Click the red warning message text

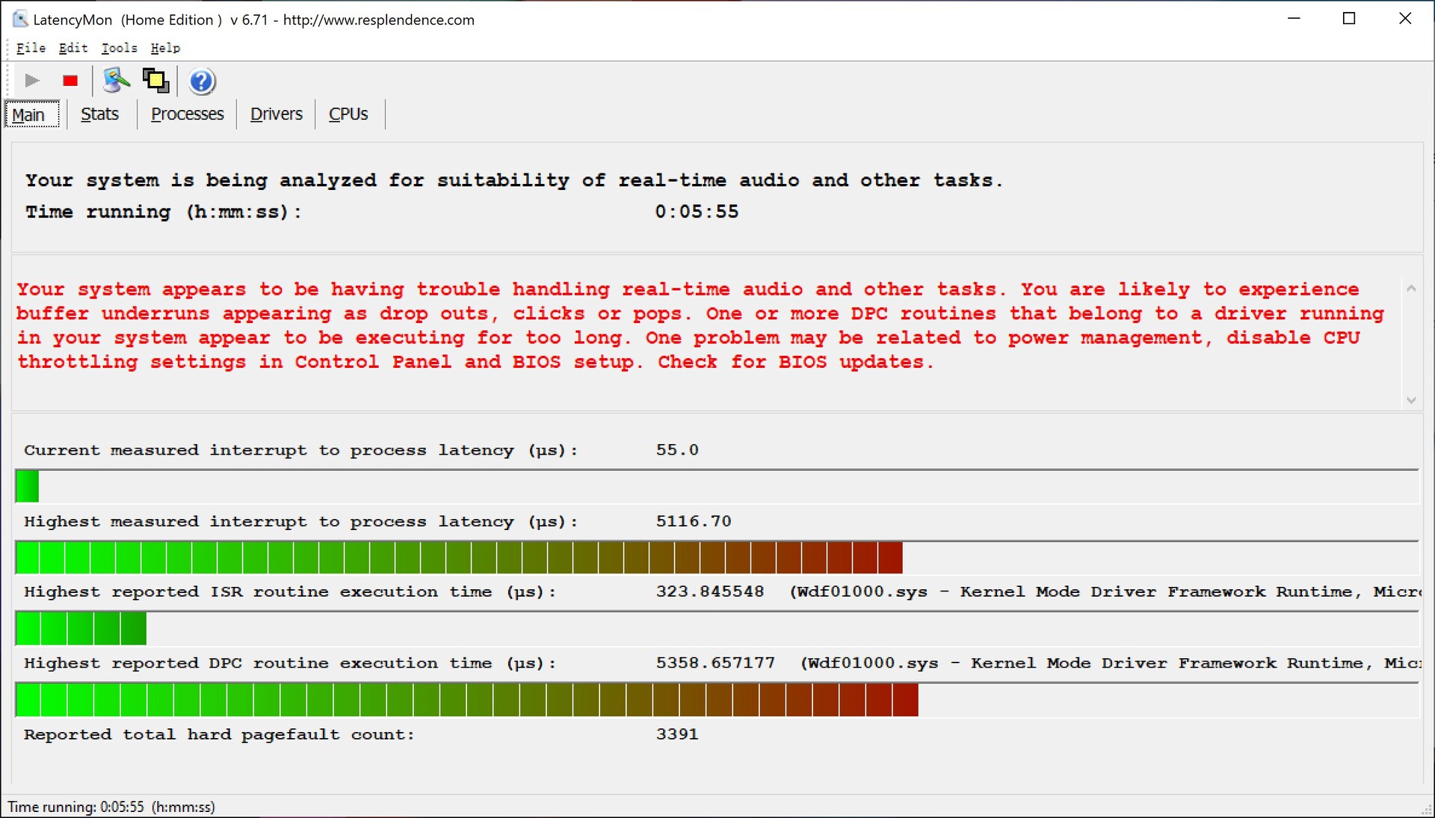tap(475, 326)
